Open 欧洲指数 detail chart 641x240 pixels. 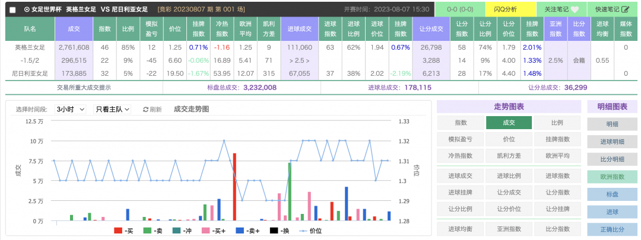613,177
